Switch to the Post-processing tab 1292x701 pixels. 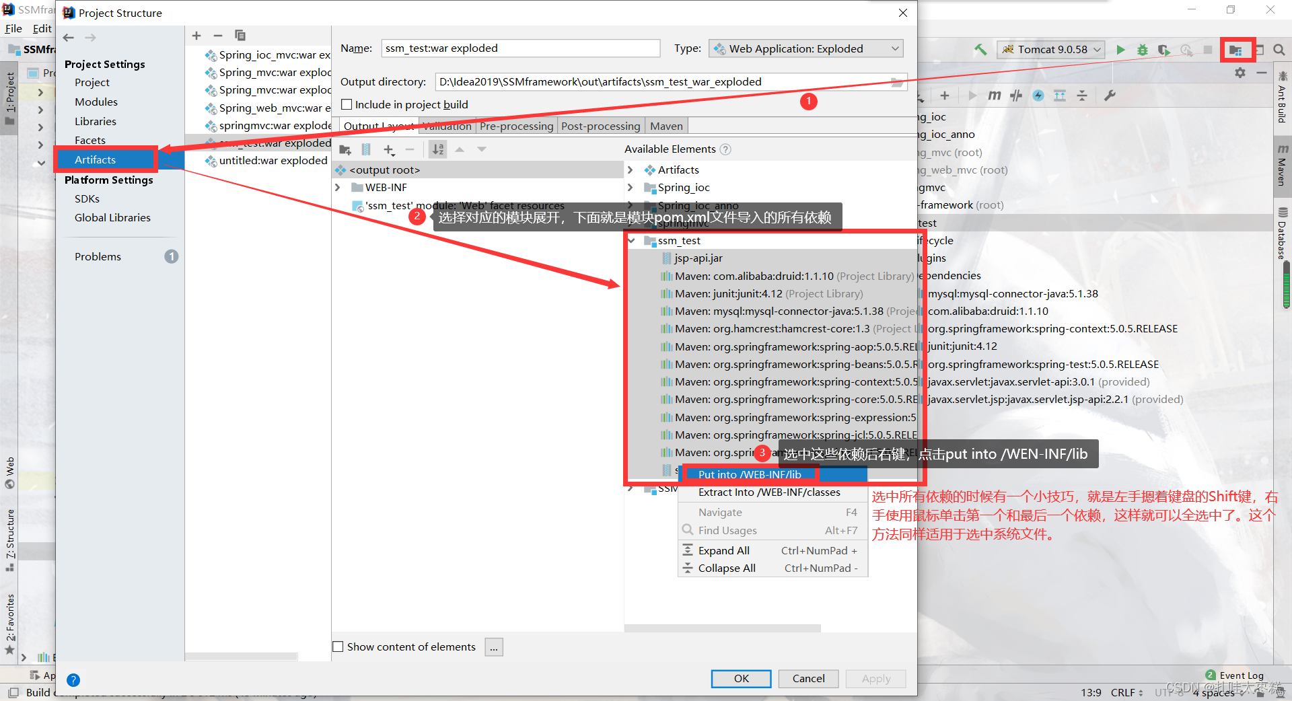coord(600,126)
